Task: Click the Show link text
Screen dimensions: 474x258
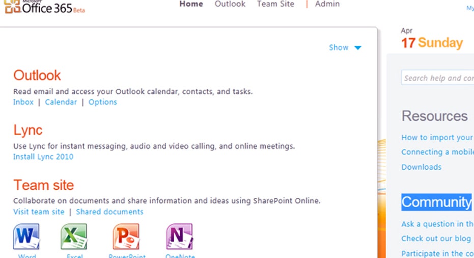Action: click(339, 47)
